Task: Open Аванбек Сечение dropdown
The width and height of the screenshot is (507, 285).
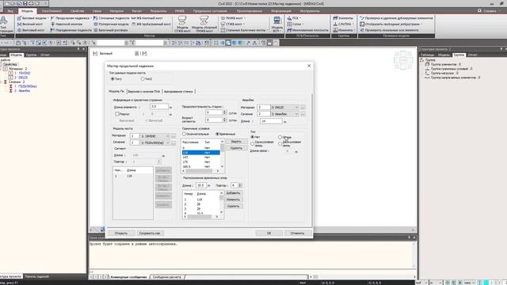Action: point(284,114)
